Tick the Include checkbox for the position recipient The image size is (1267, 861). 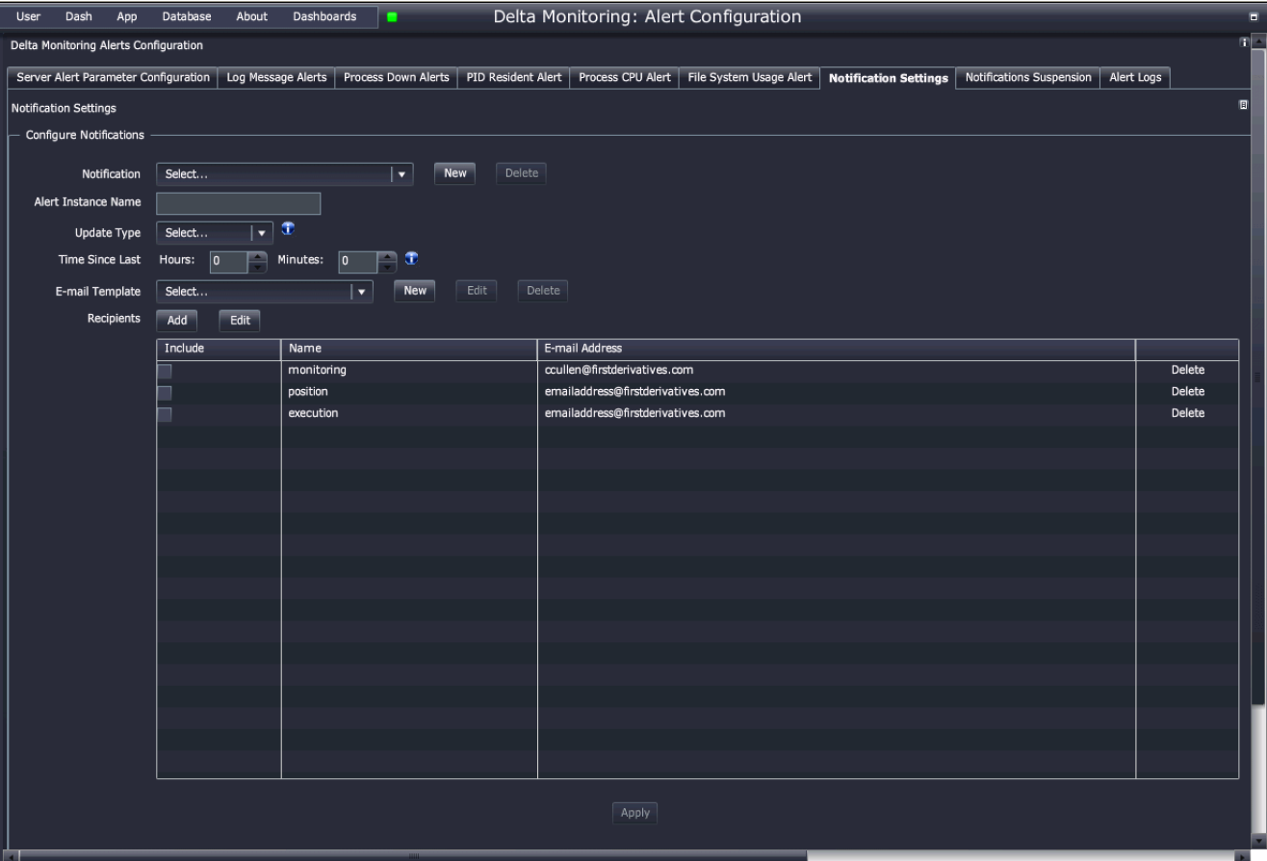pyautogui.click(x=165, y=392)
